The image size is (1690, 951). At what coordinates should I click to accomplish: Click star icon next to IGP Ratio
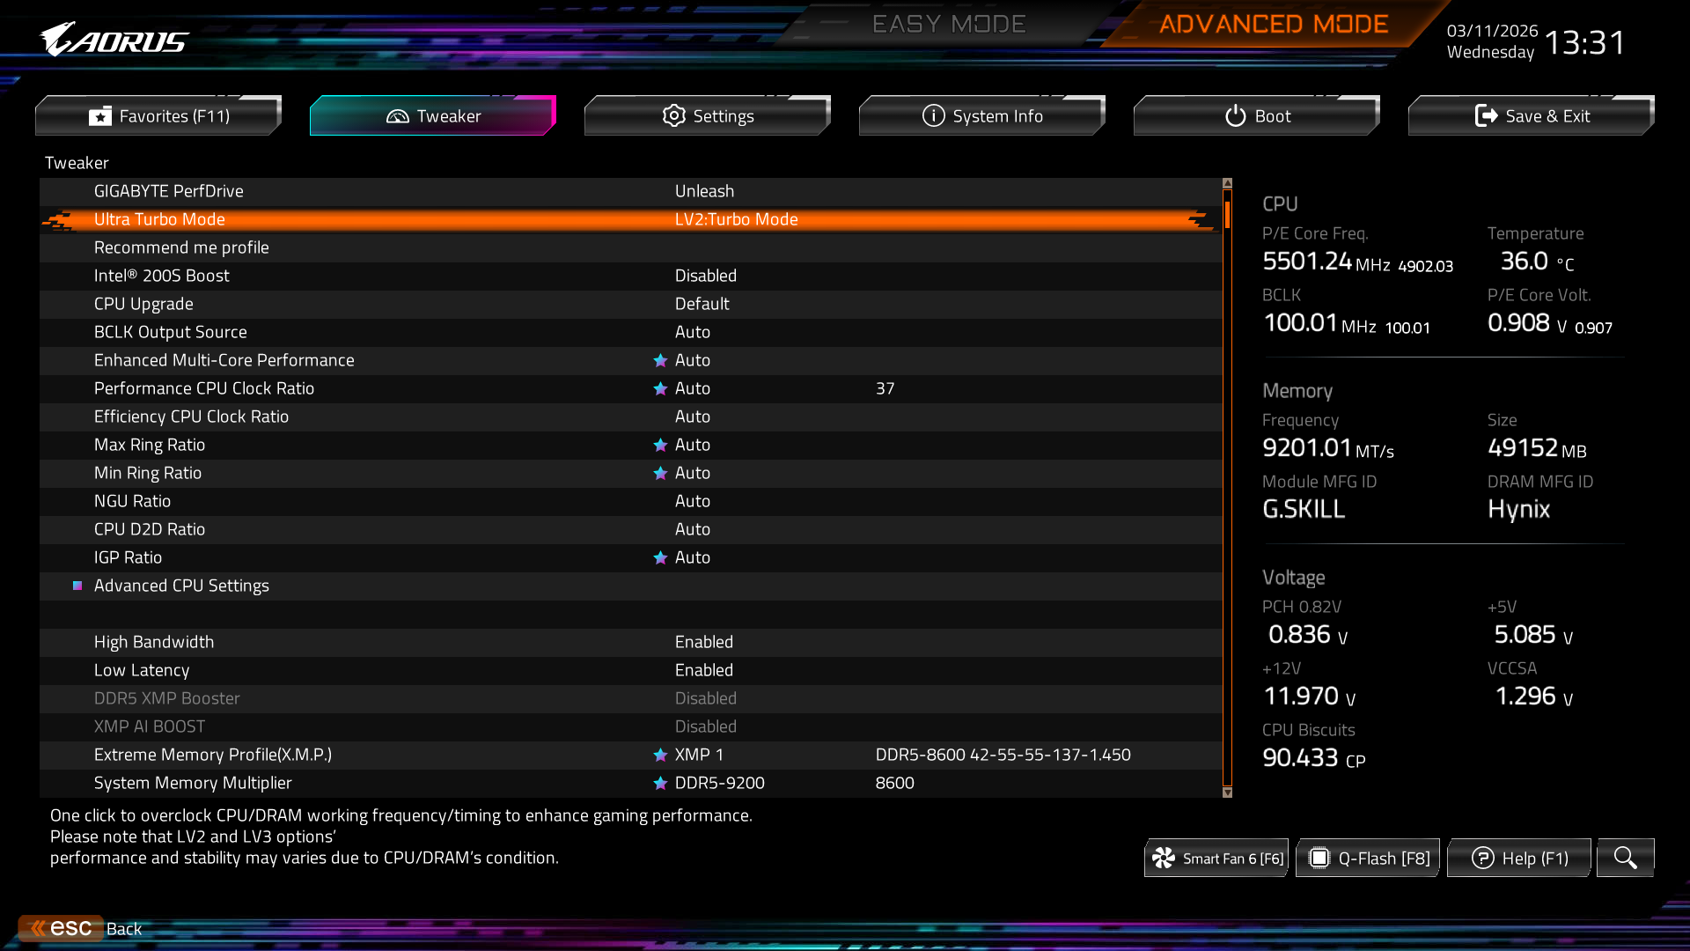660,558
